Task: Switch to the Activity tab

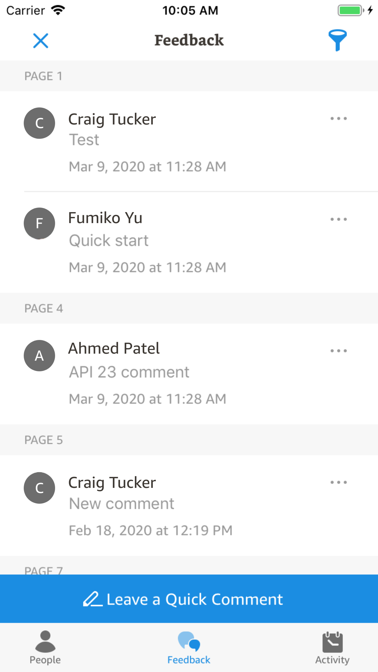Action: (332, 647)
